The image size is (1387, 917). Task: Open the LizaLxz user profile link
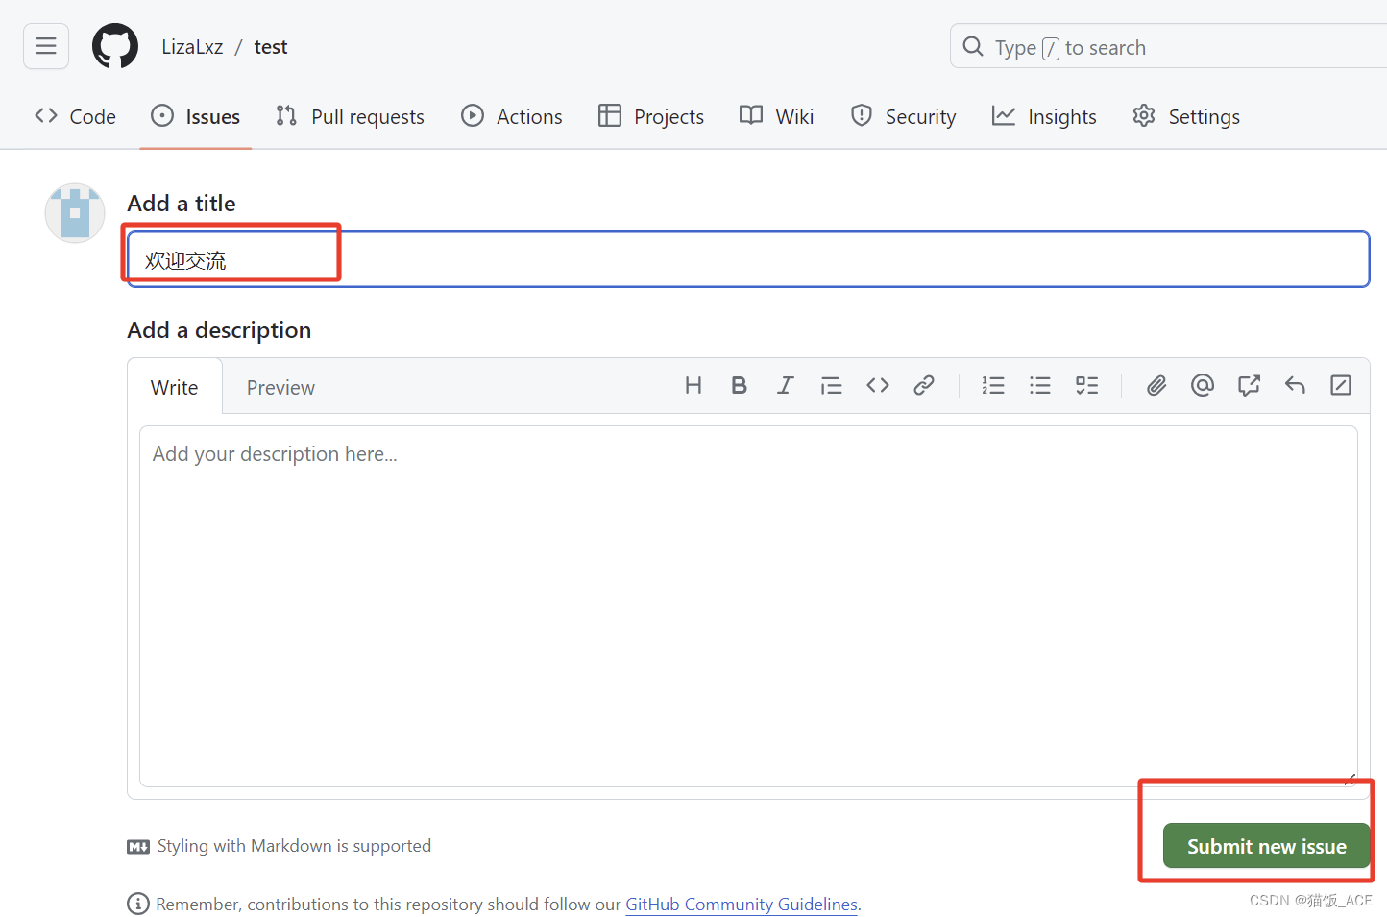coord(192,47)
